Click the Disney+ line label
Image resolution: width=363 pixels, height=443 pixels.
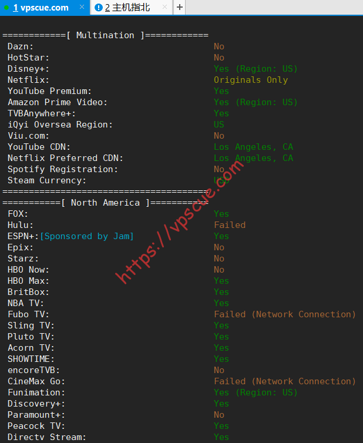tap(28, 69)
